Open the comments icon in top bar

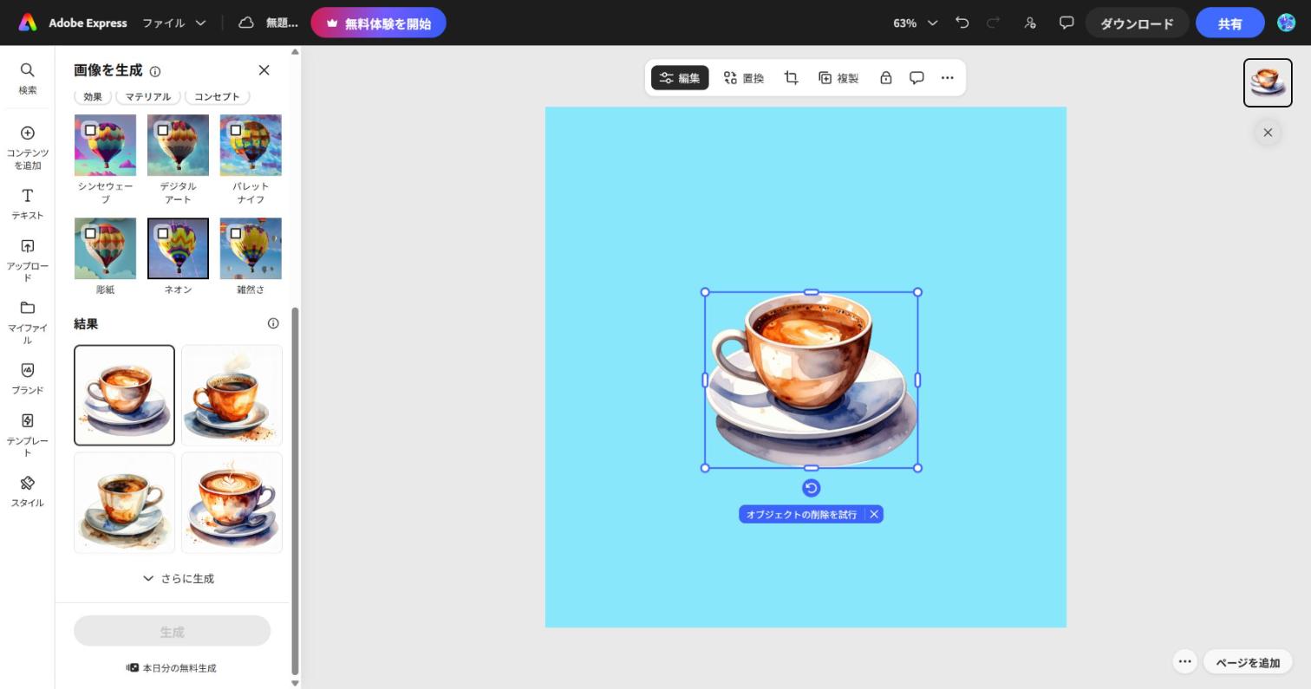[x=1066, y=23]
